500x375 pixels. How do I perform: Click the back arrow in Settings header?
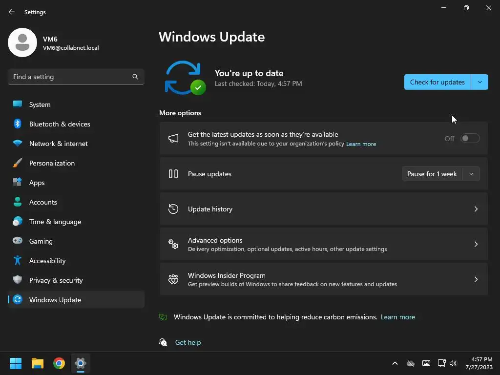[12, 12]
